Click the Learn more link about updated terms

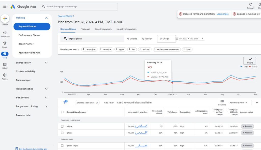[x=223, y=14]
